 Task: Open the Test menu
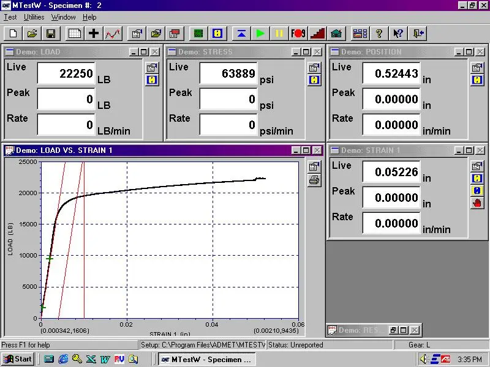10,17
